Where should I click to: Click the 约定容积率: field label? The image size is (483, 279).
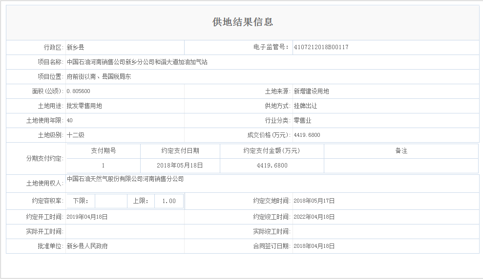(x=48, y=201)
